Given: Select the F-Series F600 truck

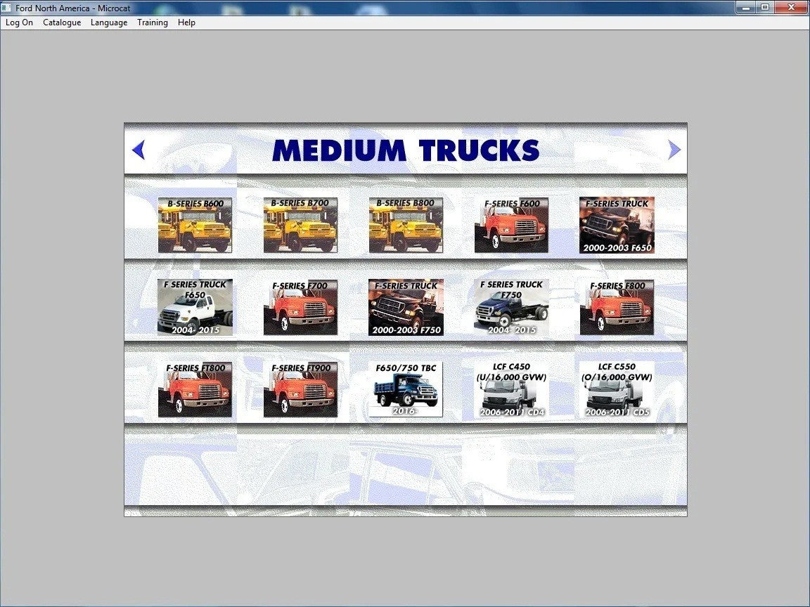Looking at the screenshot, I should point(511,226).
